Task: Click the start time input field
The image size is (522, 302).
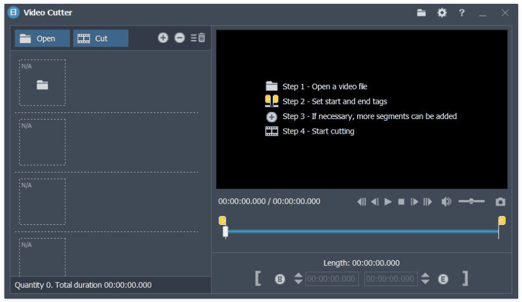Action: pyautogui.click(x=332, y=279)
